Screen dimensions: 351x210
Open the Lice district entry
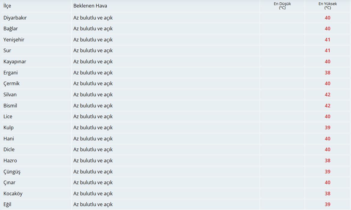pos(8,116)
